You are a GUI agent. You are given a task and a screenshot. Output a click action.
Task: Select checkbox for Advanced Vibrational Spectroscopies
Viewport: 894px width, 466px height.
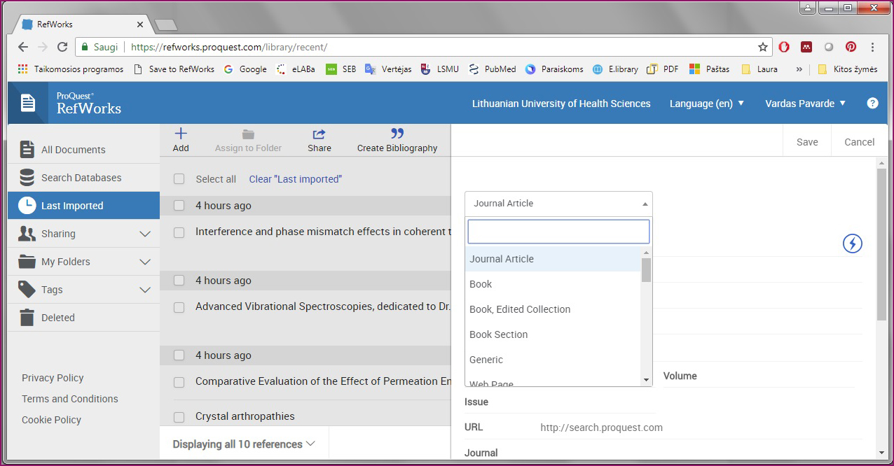pos(179,307)
